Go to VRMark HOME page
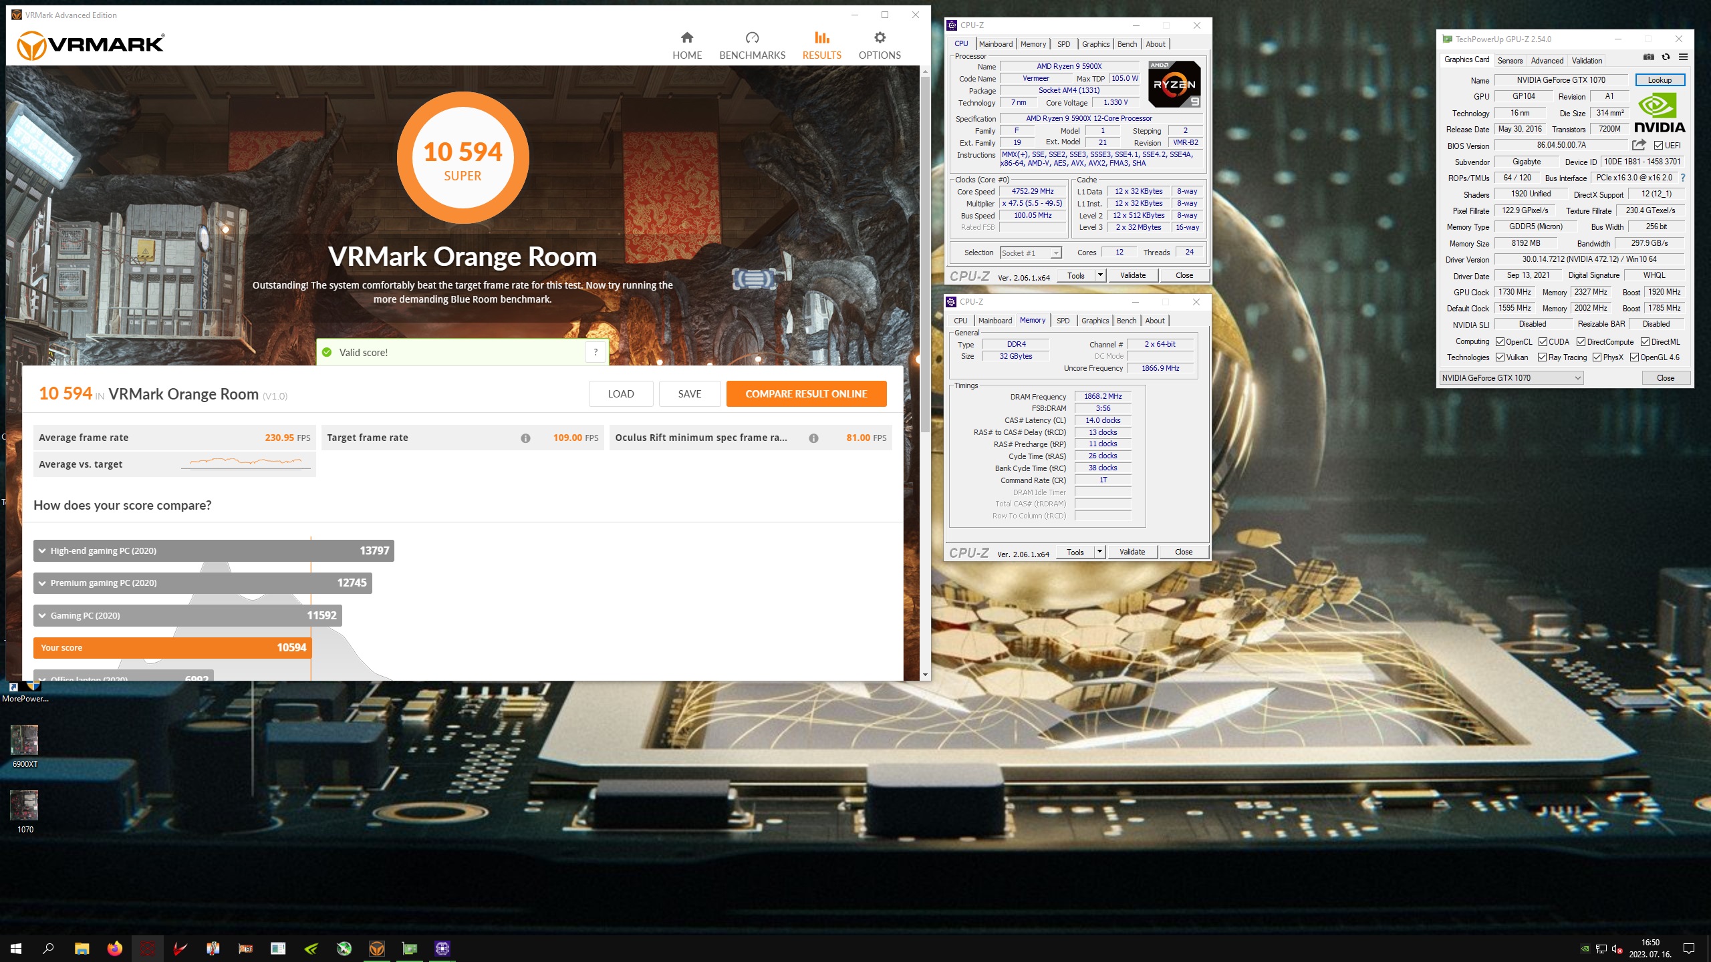The image size is (1711, 962). [x=686, y=45]
